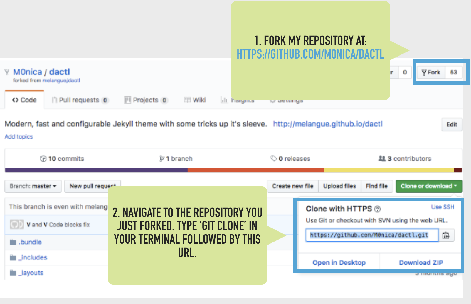The height and width of the screenshot is (304, 471).
Task: Switch to Use SSH clone option
Action: click(x=443, y=207)
